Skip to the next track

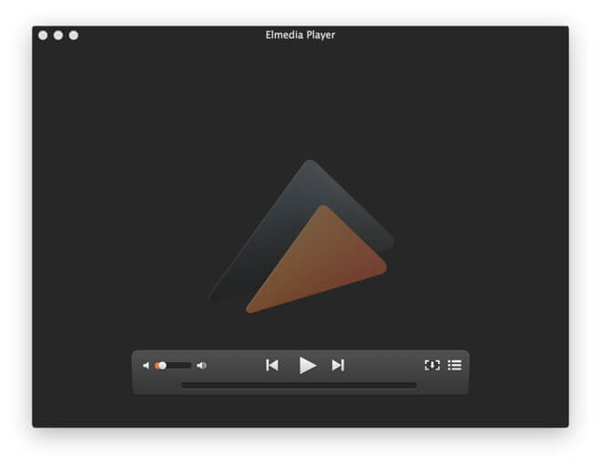click(x=338, y=365)
